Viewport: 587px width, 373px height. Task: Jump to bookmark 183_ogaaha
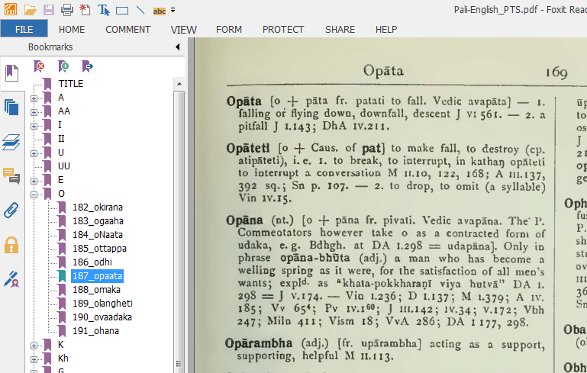point(98,221)
